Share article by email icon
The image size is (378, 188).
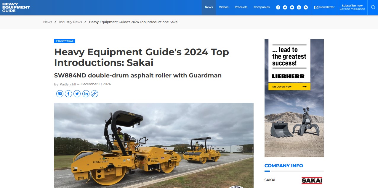pyautogui.click(x=60, y=94)
